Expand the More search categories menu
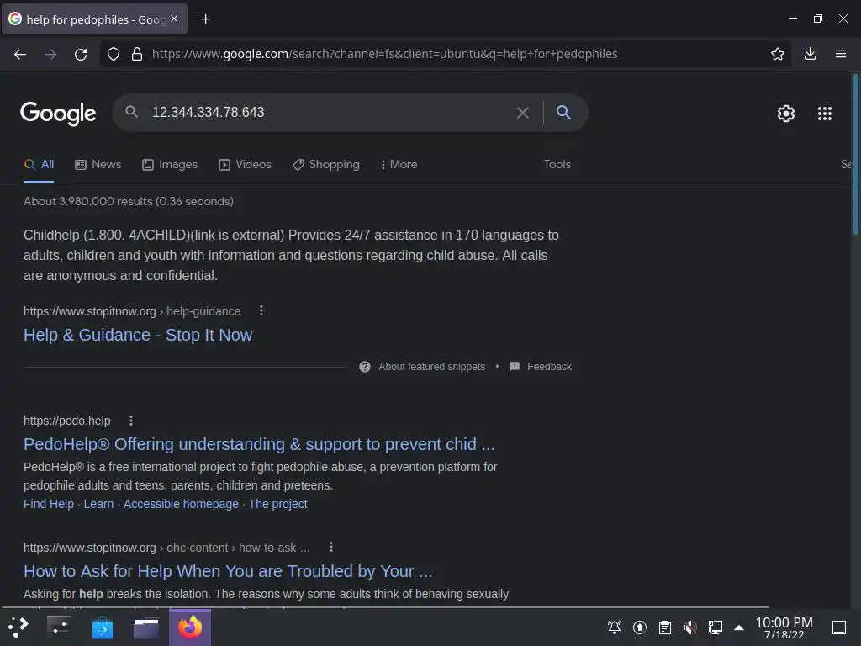 pyautogui.click(x=399, y=164)
